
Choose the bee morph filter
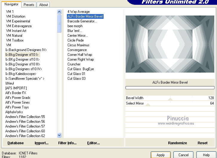click(75, 26)
